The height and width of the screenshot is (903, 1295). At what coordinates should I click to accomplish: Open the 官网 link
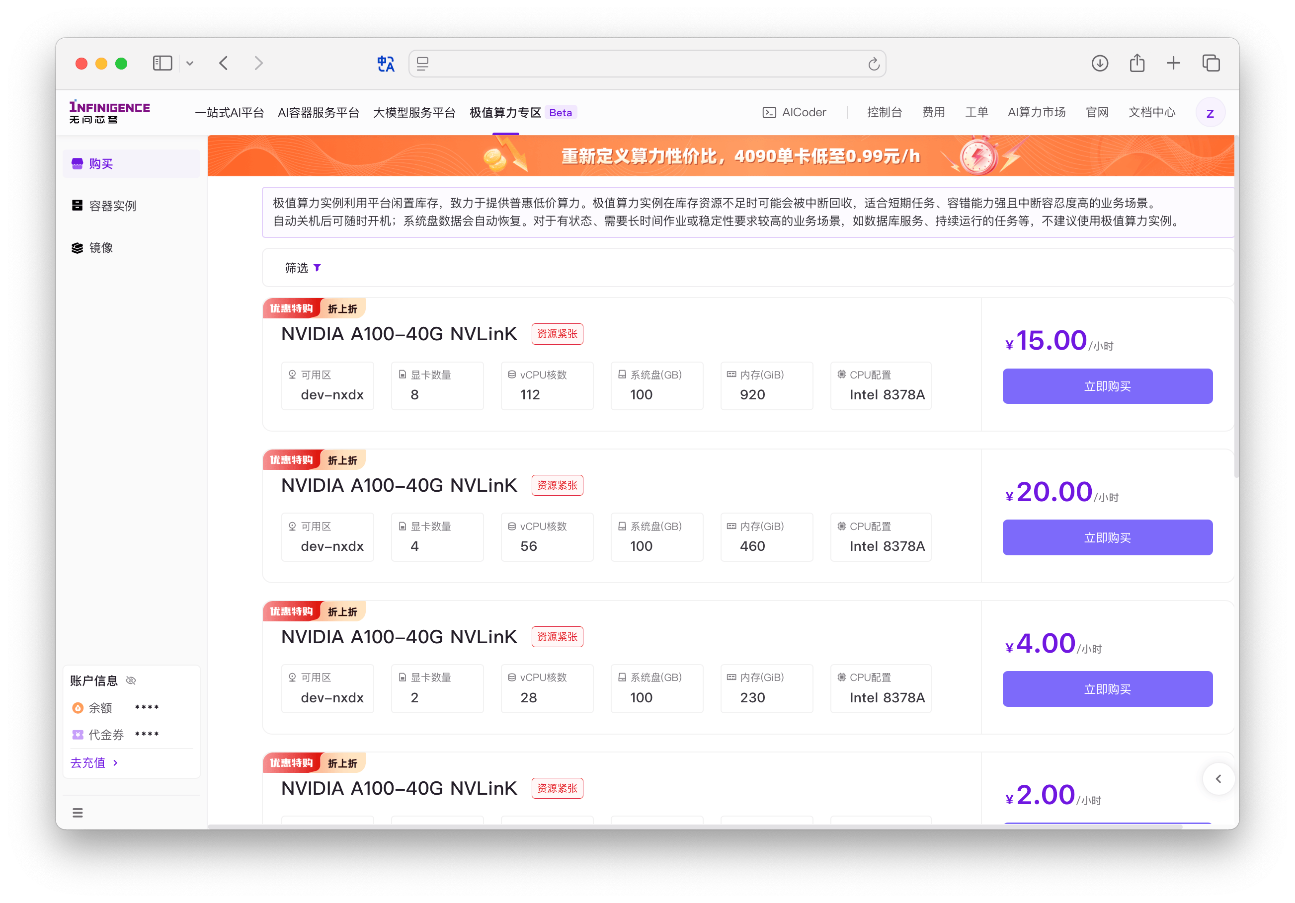click(1097, 112)
